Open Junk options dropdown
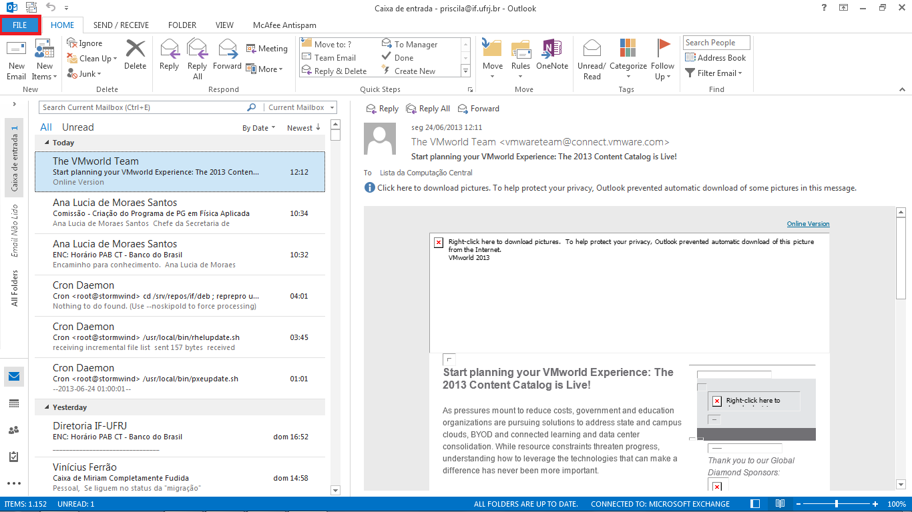Image resolution: width=912 pixels, height=512 pixels. [84, 74]
